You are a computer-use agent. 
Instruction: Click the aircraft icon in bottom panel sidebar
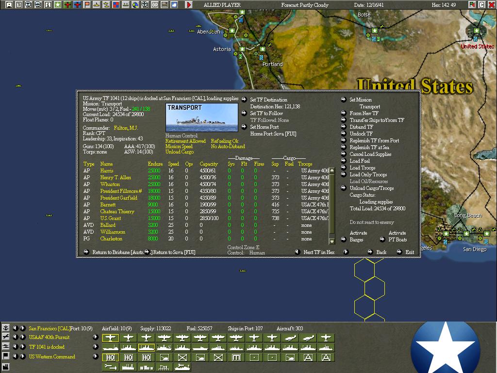tap(5, 337)
